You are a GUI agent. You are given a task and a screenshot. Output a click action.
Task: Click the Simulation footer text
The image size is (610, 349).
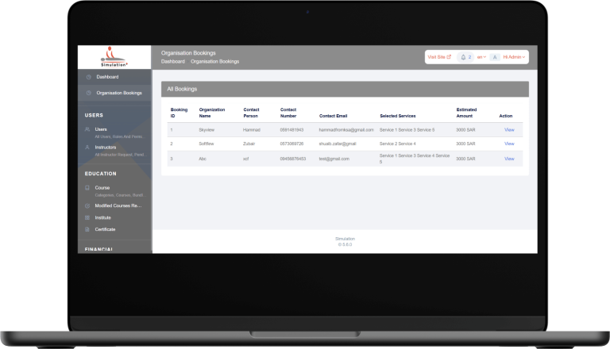tap(345, 239)
